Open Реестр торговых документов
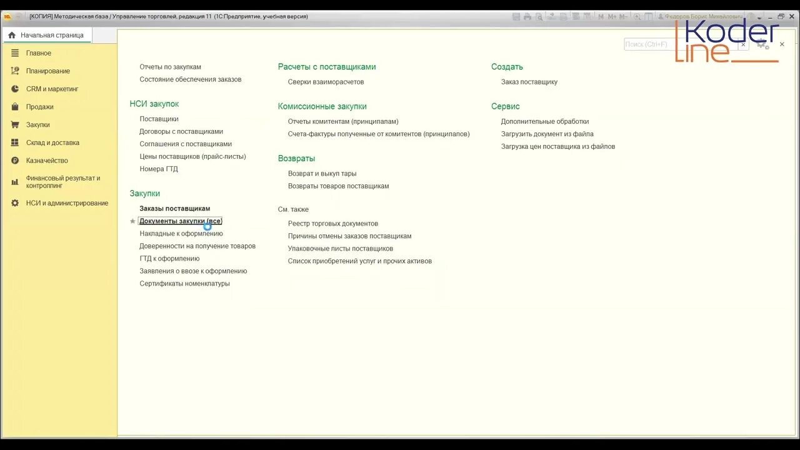The width and height of the screenshot is (800, 450). 333,224
